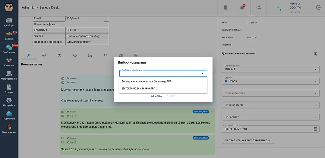Open Сообщения in the sidebar
Image resolution: width=325 pixels, height=158 pixels.
coord(9,49)
